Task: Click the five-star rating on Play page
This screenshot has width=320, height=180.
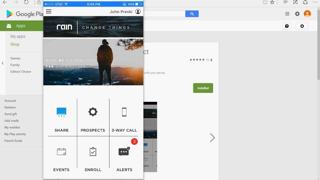Action: [197, 60]
